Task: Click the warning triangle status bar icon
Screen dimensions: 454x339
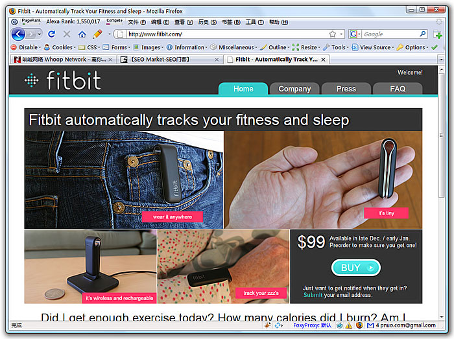Action: [349, 325]
